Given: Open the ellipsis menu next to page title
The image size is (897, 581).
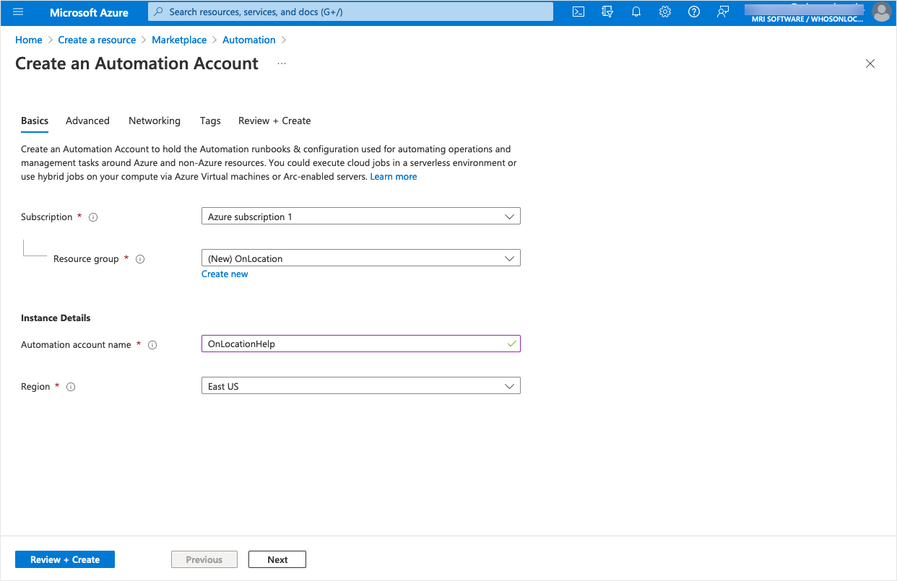Looking at the screenshot, I should [x=282, y=64].
